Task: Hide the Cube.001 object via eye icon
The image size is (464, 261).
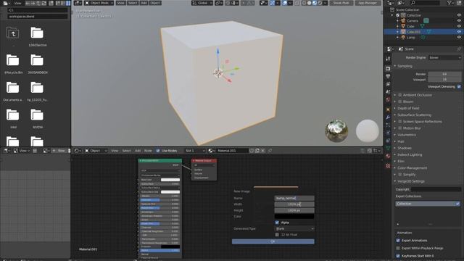Action: (x=459, y=32)
